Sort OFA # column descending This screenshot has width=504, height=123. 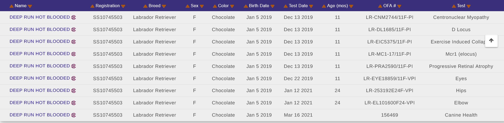tap(399, 6)
